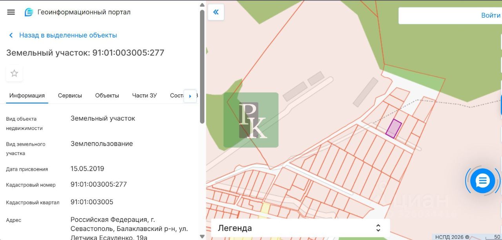Open the Объекты tab
This screenshot has height=240, width=502.
107,96
